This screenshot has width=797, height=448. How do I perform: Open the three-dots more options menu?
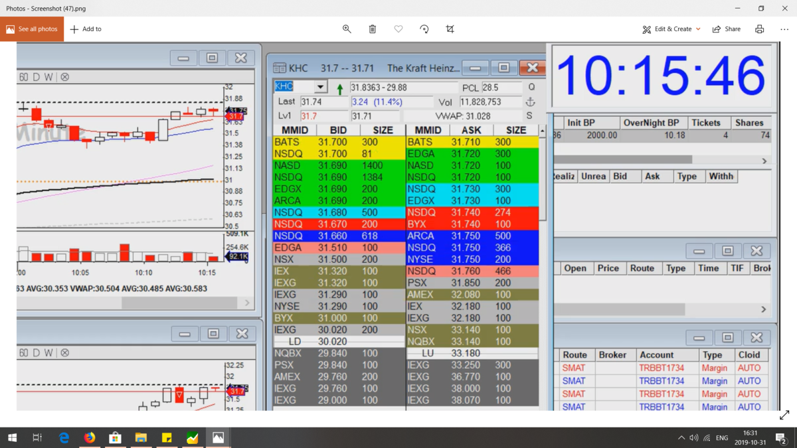(784, 29)
